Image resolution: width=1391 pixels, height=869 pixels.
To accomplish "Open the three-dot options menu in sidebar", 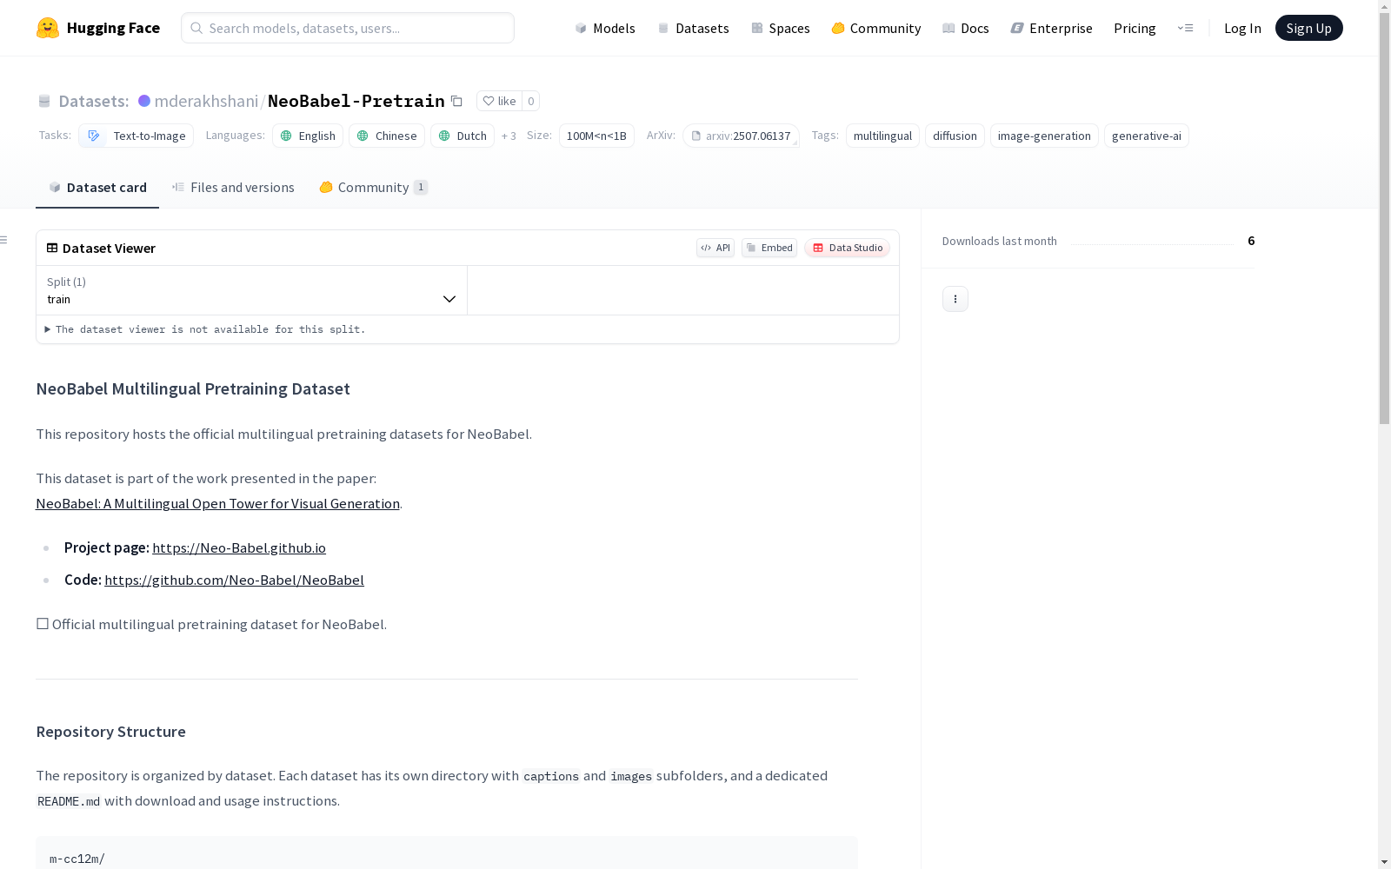I will point(955,299).
